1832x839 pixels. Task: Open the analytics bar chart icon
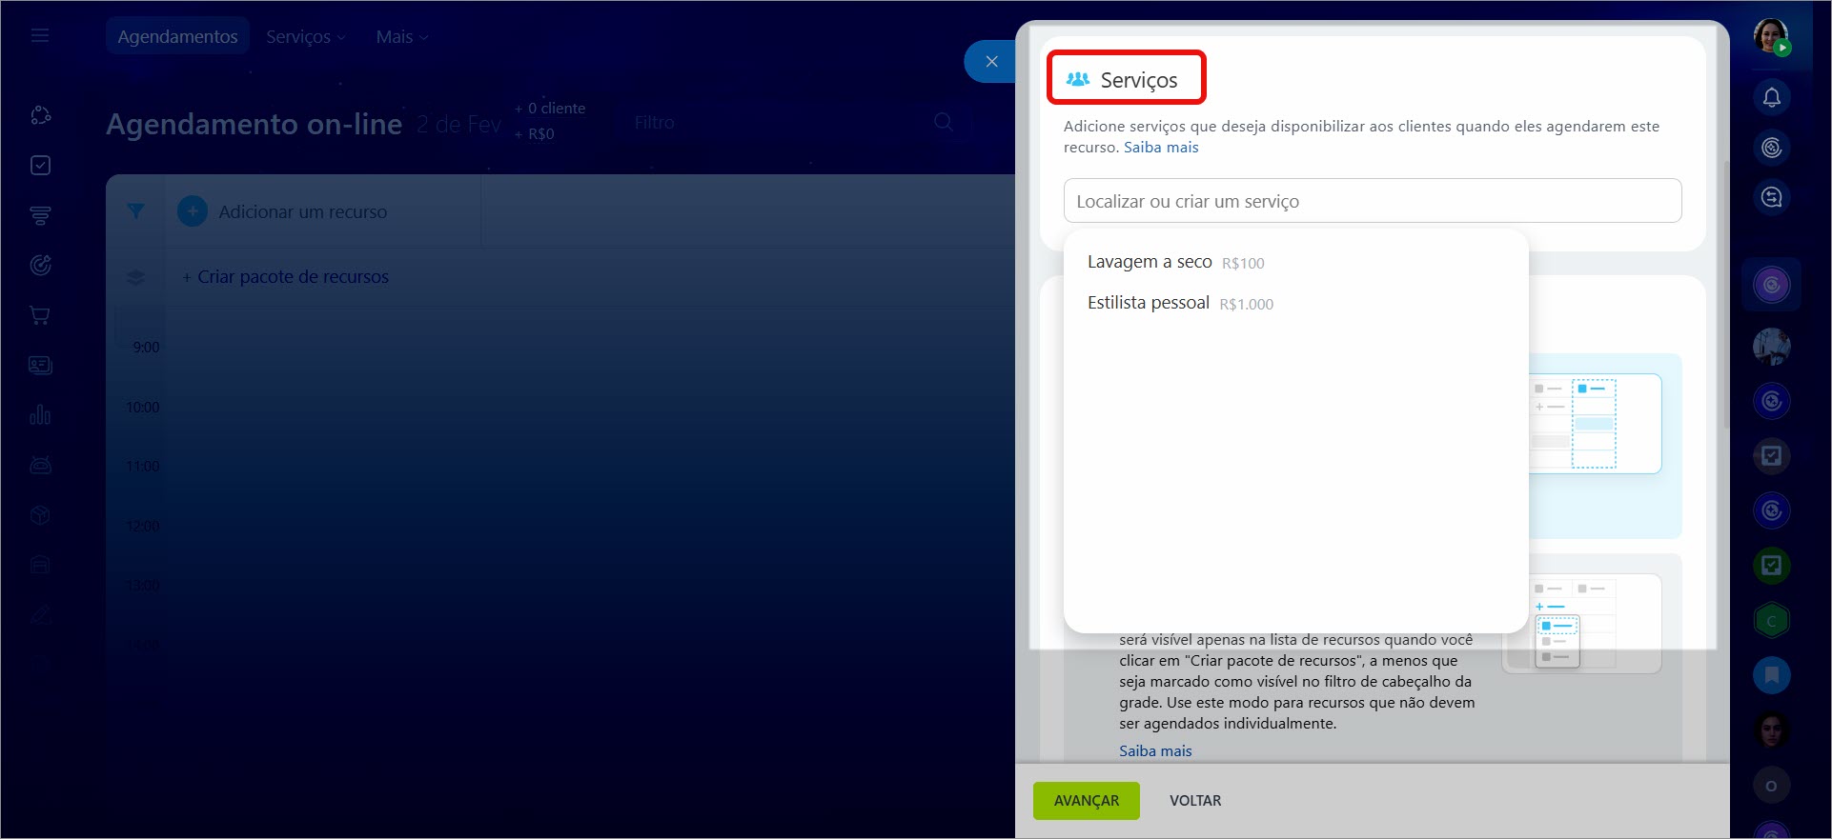click(40, 415)
